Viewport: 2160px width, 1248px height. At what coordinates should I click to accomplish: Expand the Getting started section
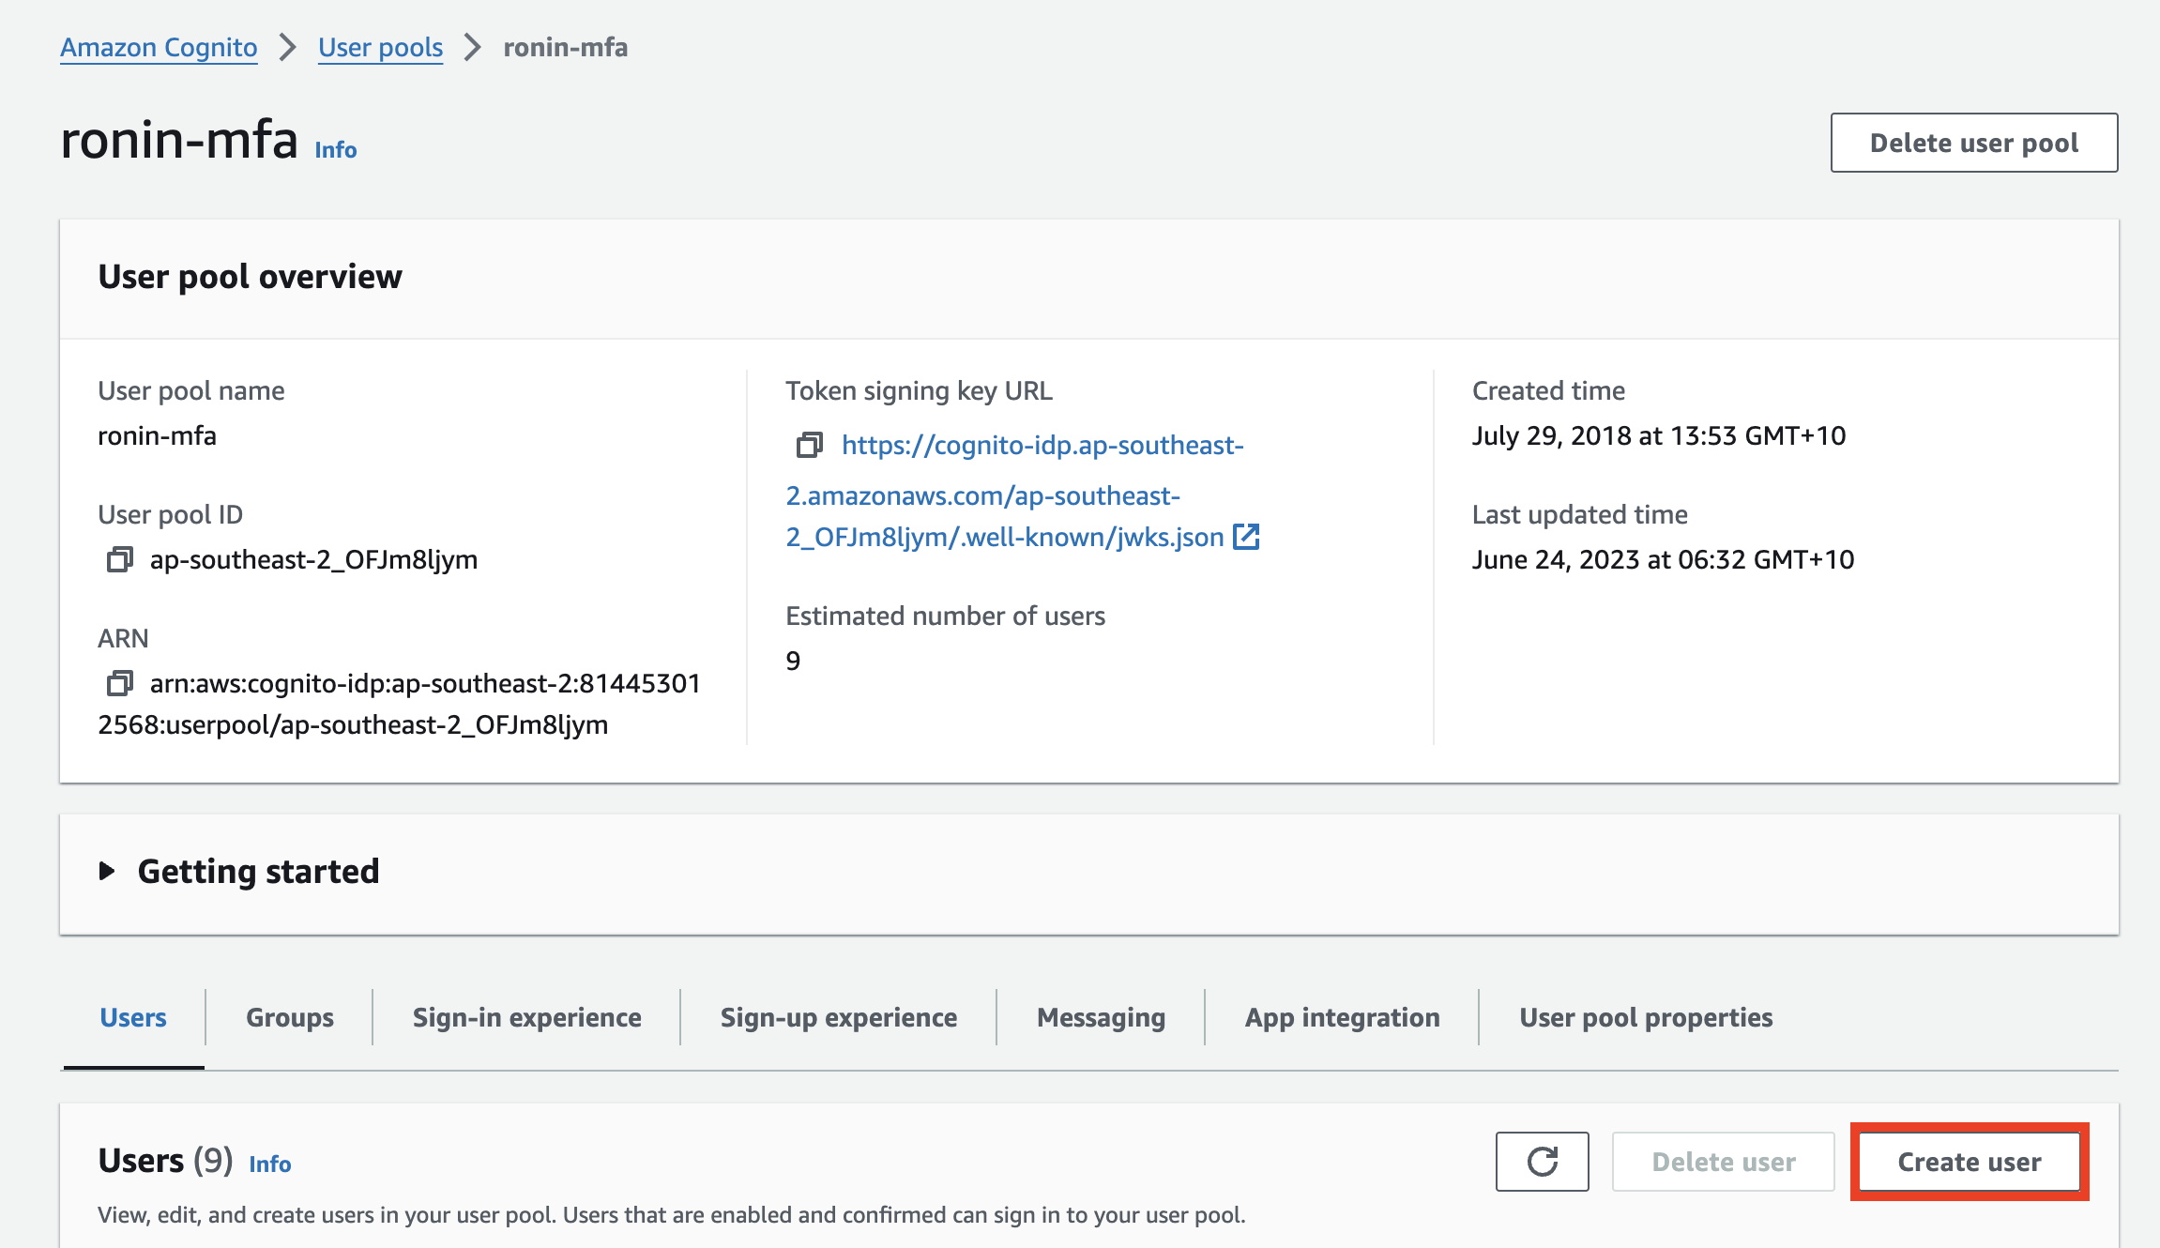pyautogui.click(x=107, y=872)
